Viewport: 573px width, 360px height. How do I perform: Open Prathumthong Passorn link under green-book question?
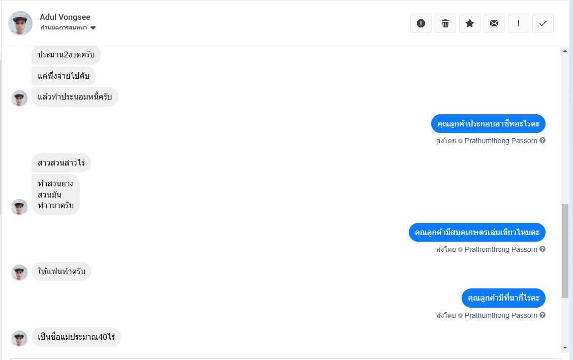pos(501,249)
